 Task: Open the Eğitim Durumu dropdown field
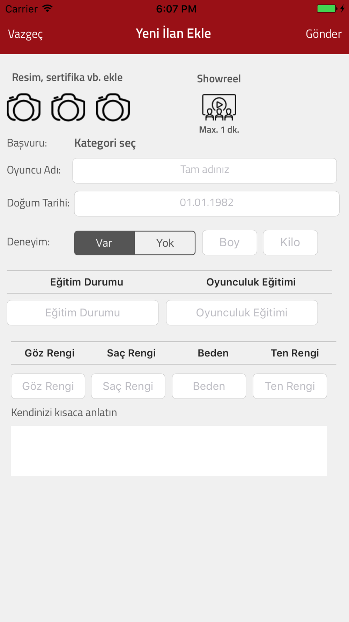pyautogui.click(x=83, y=313)
